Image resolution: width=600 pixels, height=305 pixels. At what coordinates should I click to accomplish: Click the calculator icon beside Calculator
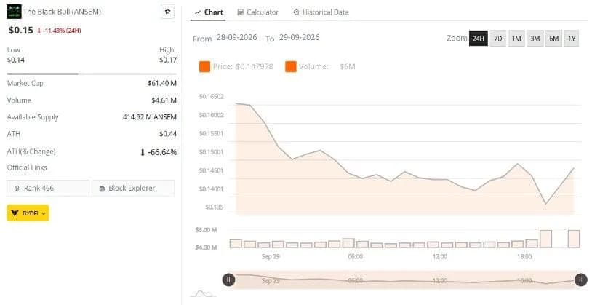[x=240, y=12]
